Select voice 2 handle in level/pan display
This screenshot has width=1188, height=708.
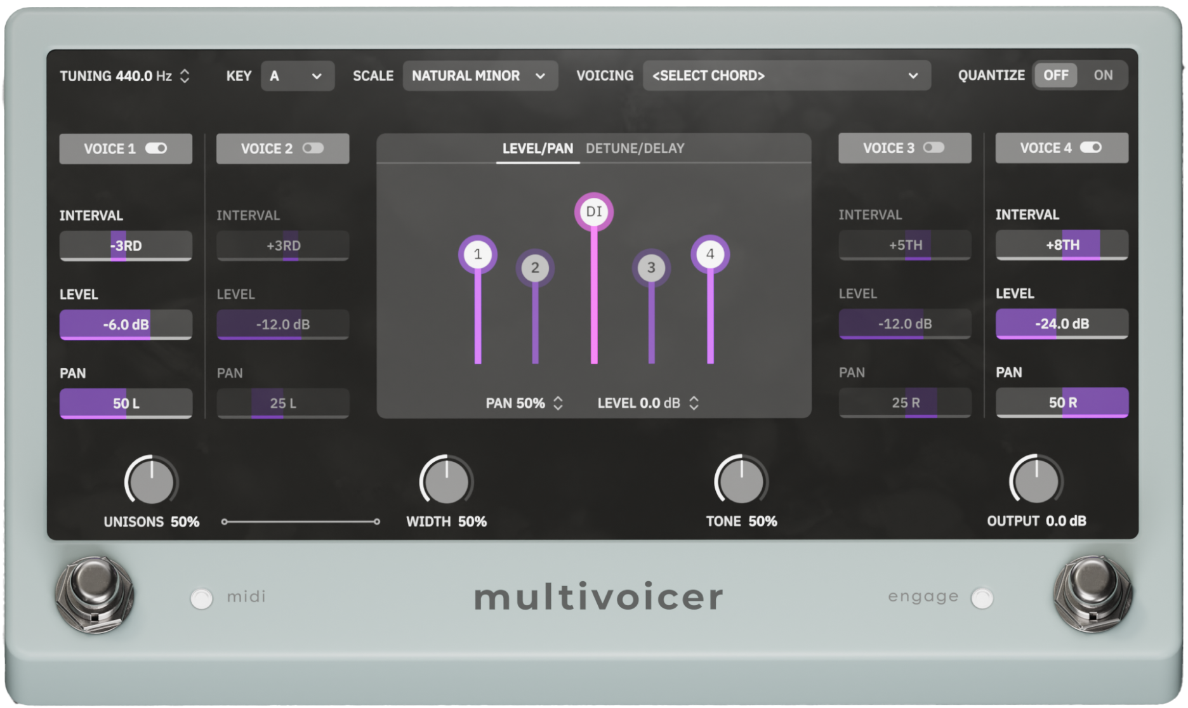tap(535, 268)
